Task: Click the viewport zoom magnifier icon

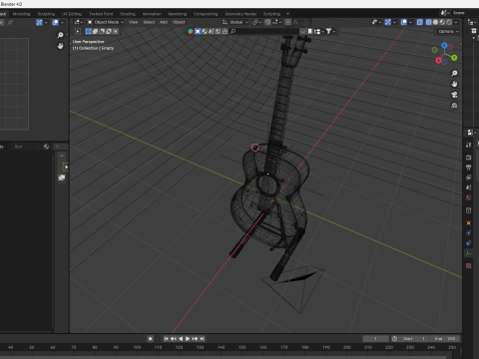Action: click(454, 73)
